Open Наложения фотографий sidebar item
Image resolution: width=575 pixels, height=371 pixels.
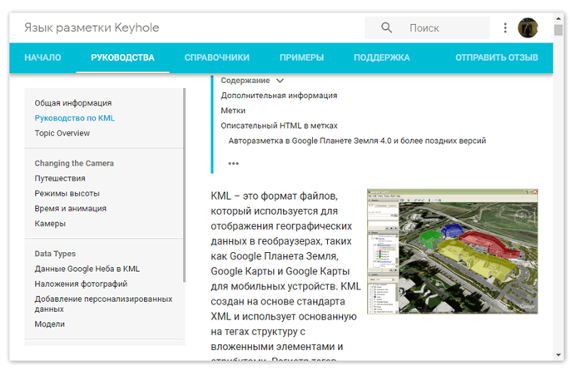tap(81, 284)
